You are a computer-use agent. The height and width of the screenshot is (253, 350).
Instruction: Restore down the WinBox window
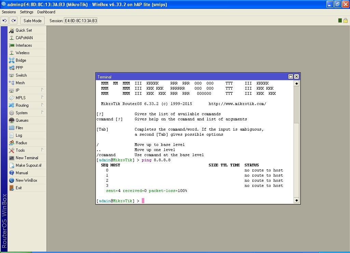pos(338,4)
